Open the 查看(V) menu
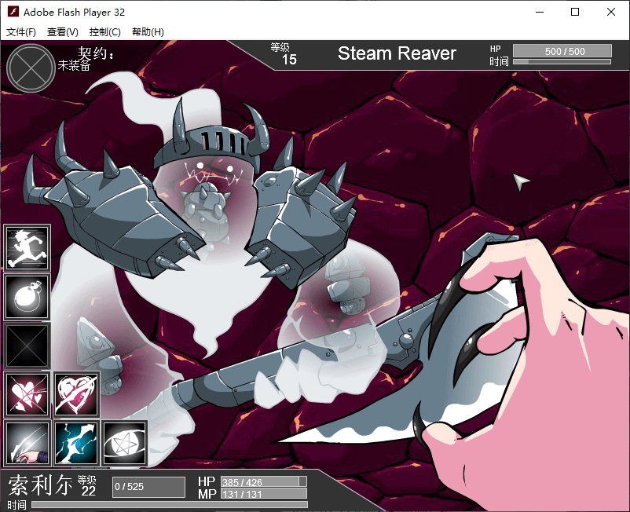 click(x=63, y=32)
